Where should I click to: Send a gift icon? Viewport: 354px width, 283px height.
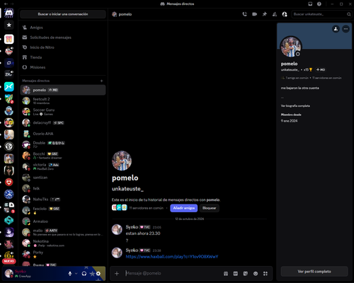[226, 274]
